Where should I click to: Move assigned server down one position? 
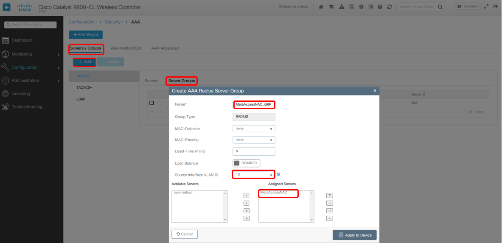coord(329,211)
